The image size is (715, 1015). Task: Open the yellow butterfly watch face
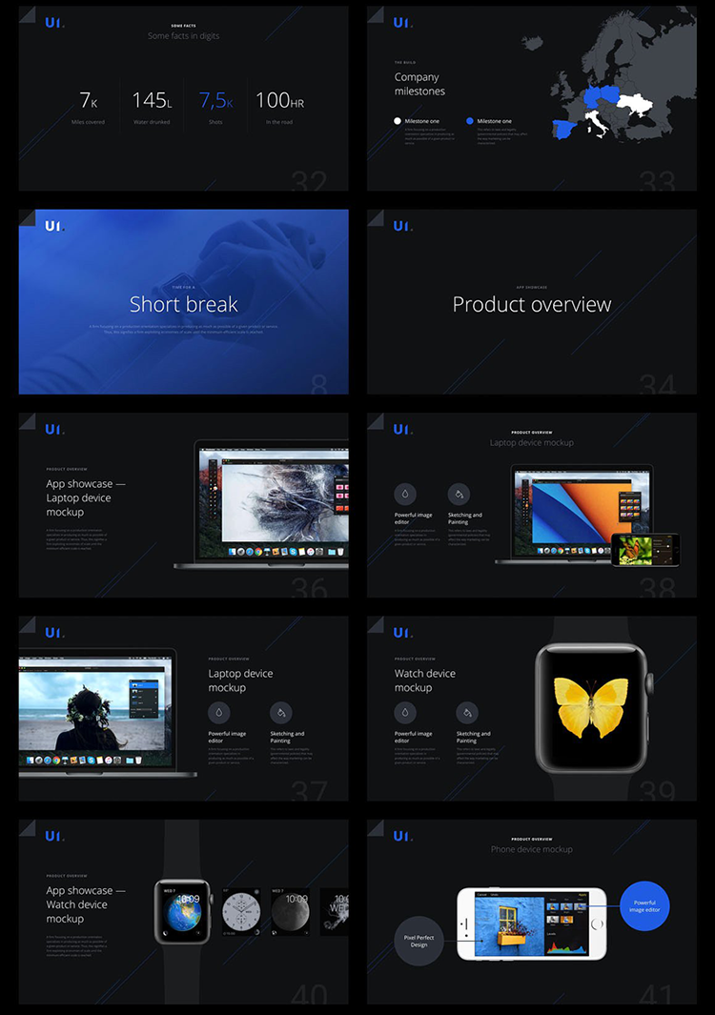point(590,708)
